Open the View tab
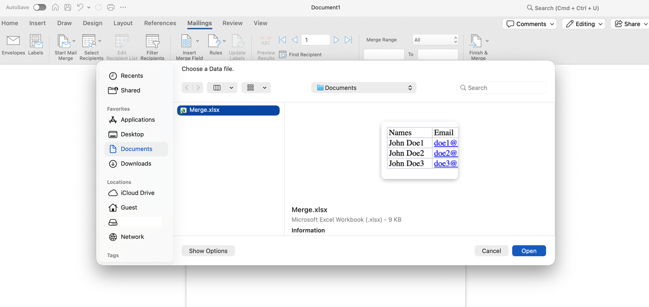The width and height of the screenshot is (649, 307). [261, 23]
